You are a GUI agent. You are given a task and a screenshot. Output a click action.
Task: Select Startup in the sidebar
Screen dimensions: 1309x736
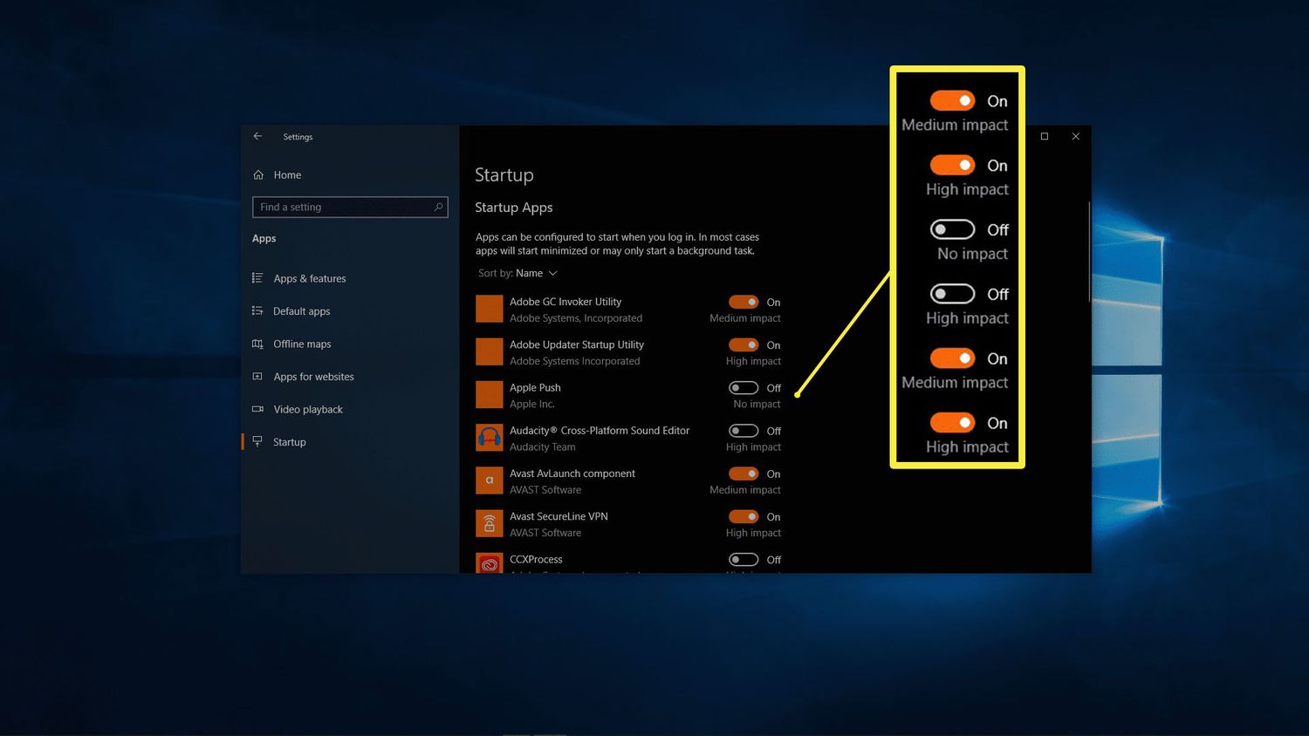(x=279, y=442)
